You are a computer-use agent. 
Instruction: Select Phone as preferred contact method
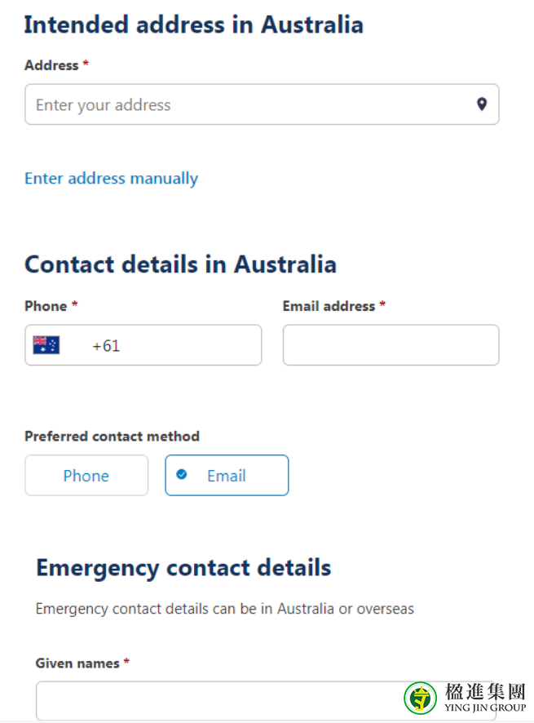point(86,476)
